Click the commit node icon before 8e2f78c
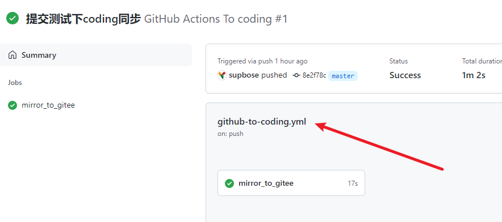The height and width of the screenshot is (222, 502). point(296,75)
